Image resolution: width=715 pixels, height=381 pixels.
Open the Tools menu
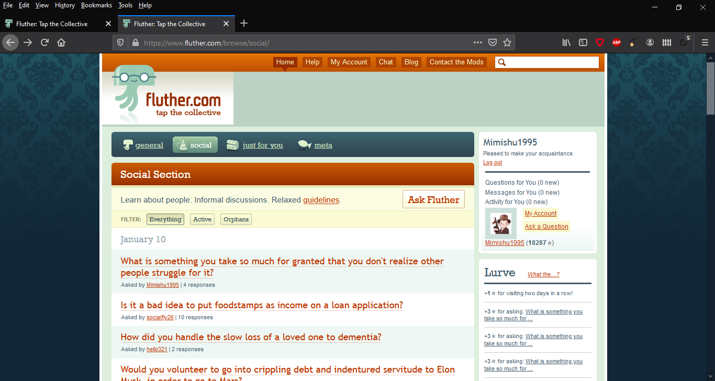(125, 5)
